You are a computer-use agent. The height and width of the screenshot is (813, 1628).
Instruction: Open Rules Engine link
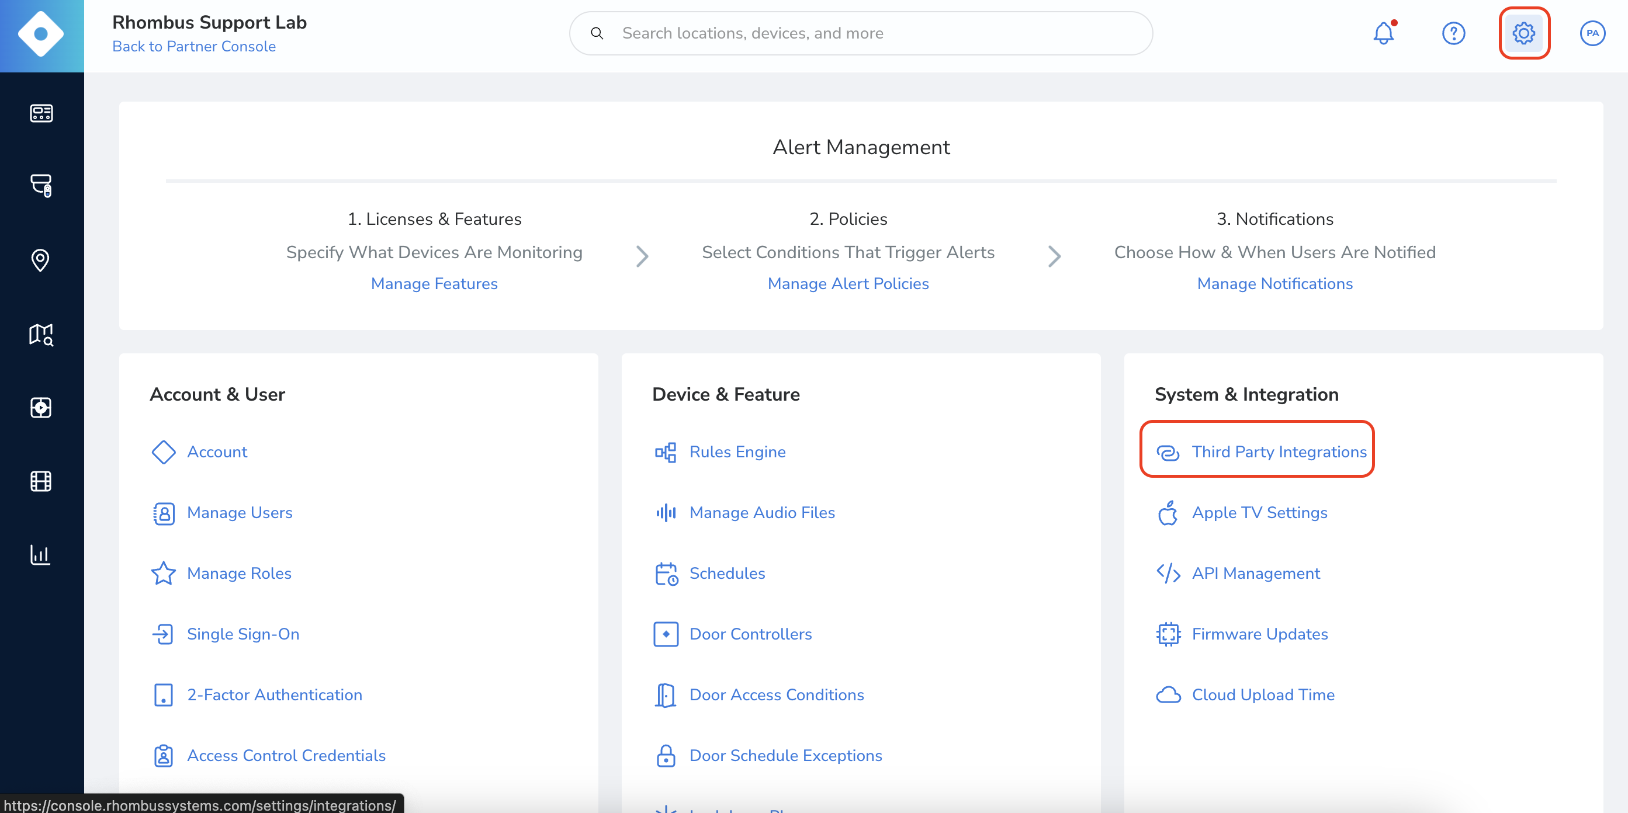[737, 452]
